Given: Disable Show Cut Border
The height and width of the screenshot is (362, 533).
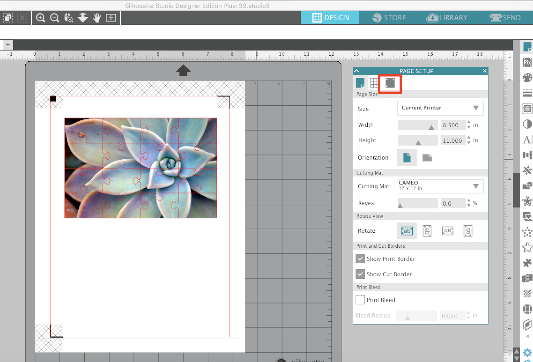Looking at the screenshot, I should click(360, 274).
